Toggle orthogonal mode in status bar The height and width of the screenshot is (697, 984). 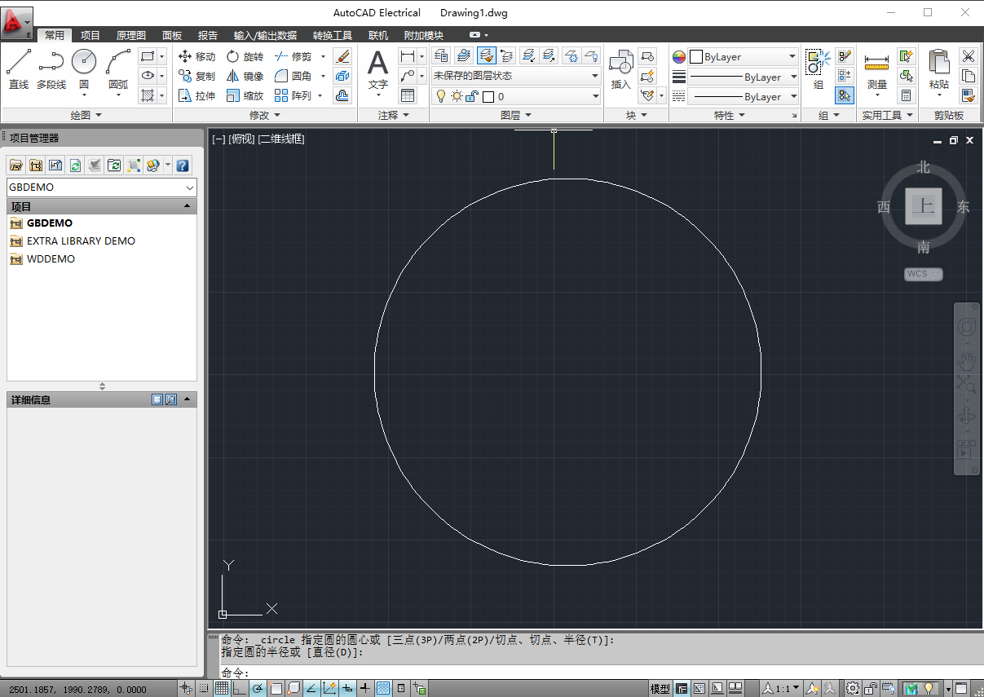239,688
